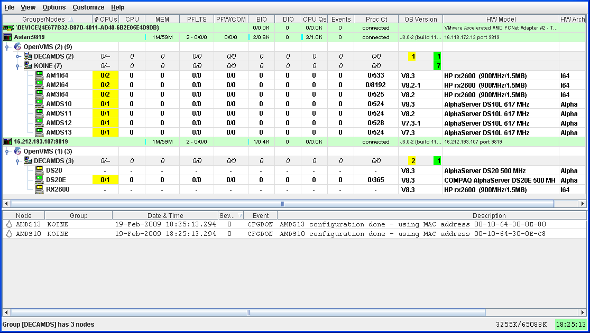Screen dimensions: 590x333
Task: Collapse the DECAMDS (3) group handle
Action: point(17,161)
